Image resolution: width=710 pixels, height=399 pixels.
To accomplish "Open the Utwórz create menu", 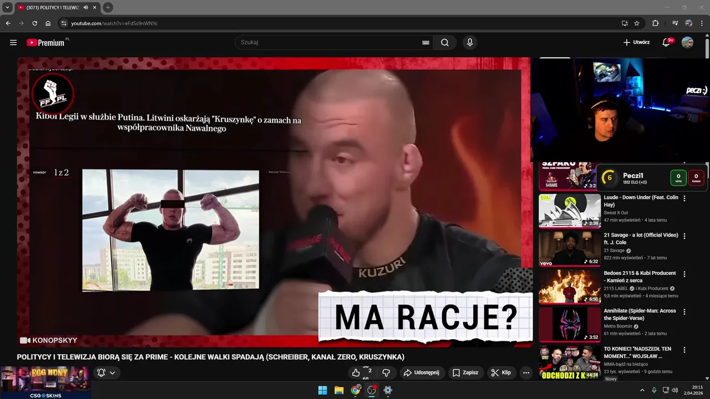I will click(636, 43).
